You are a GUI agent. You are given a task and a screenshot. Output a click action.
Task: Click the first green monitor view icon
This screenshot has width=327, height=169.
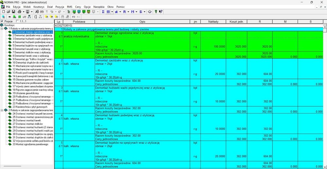click(x=74, y=12)
